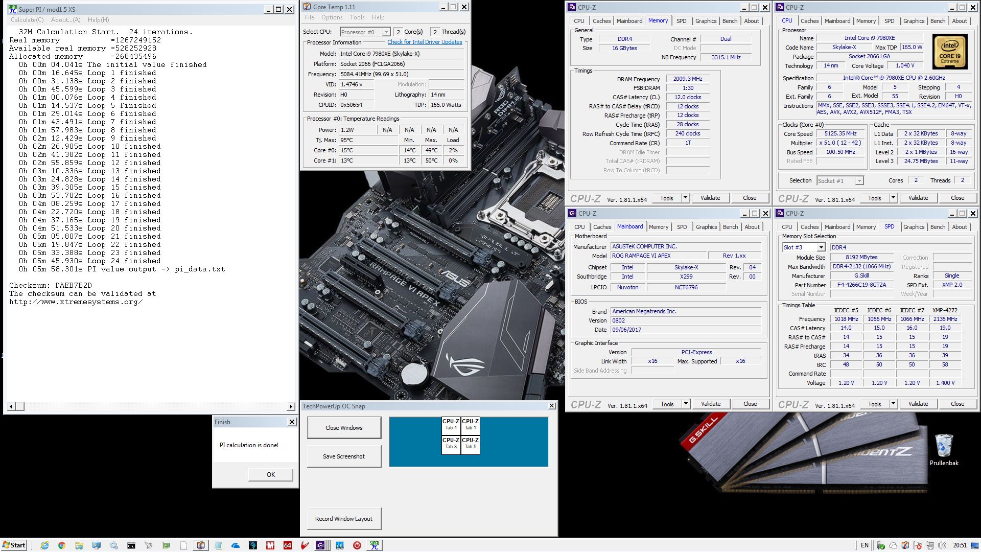Open Internet Explorer from the taskbar
Screen dimensions: 981x552
44,545
